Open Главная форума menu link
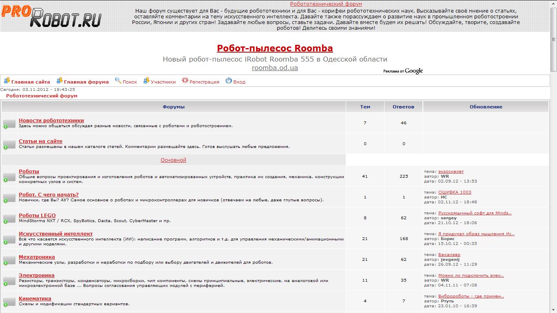Image resolution: width=557 pixels, height=313 pixels. point(86,82)
